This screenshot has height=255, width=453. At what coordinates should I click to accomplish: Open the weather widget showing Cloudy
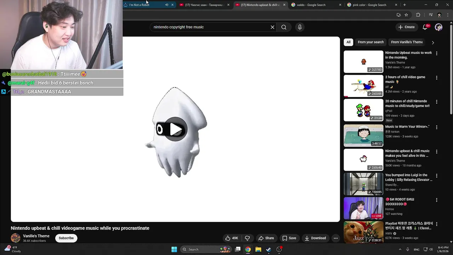coord(13,249)
